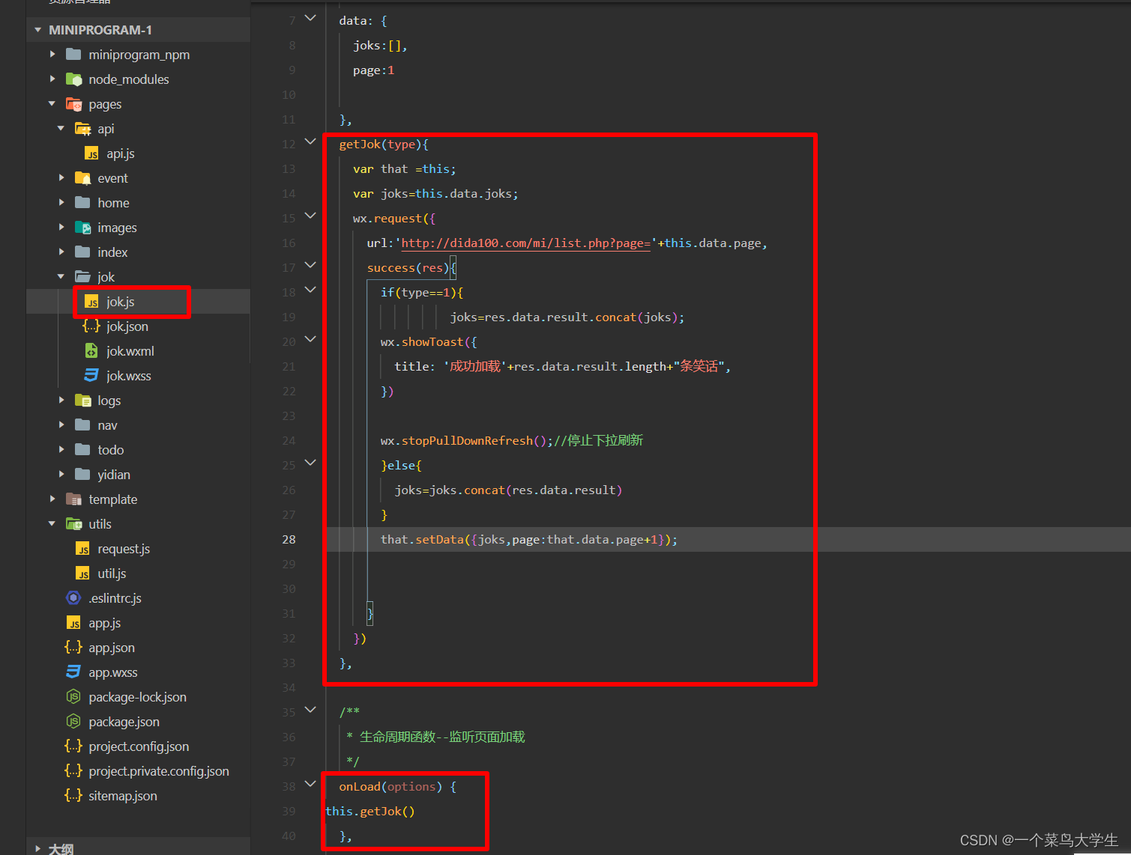
Task: Click the api folder icon
Action: 83,129
